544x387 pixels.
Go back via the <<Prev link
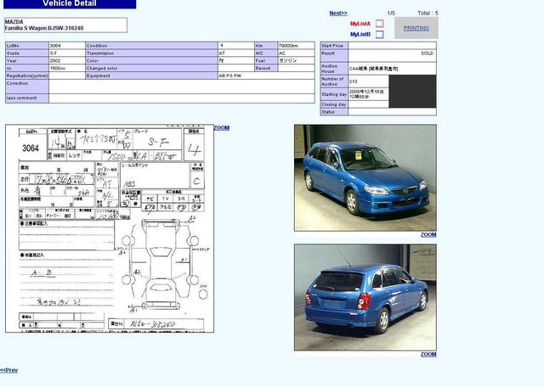click(x=9, y=370)
